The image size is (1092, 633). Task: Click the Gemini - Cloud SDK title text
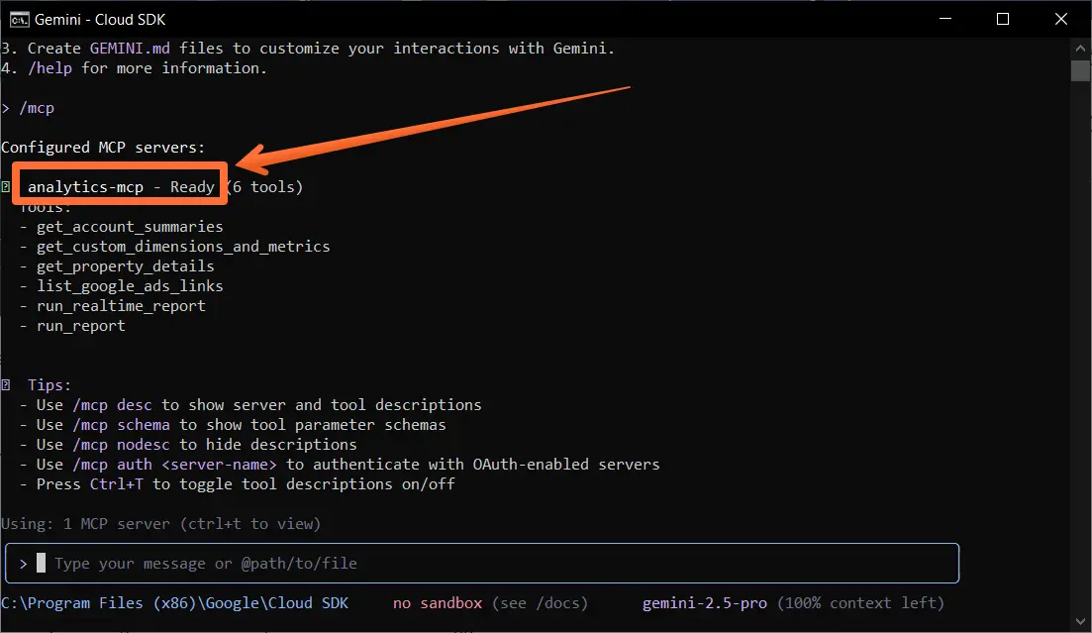tap(99, 19)
